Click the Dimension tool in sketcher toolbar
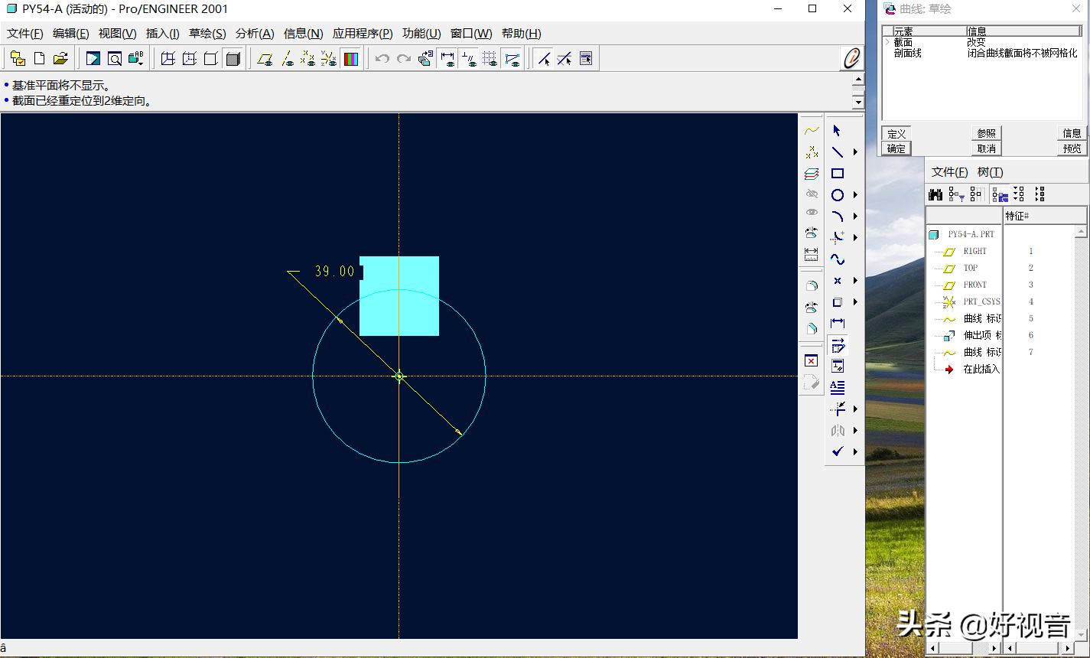Screen dimensions: 1090x658 point(838,324)
